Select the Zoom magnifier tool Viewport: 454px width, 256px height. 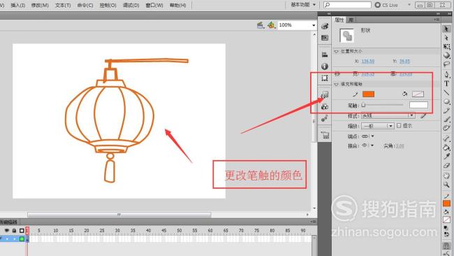coord(446,185)
